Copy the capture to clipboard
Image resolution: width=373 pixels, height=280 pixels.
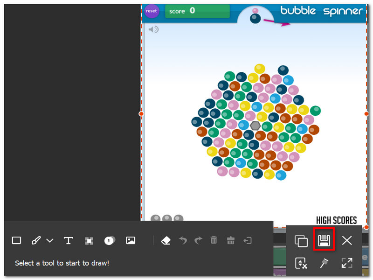301,241
